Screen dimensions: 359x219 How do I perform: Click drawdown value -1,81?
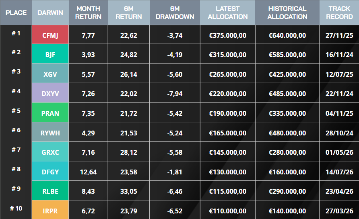(175, 172)
